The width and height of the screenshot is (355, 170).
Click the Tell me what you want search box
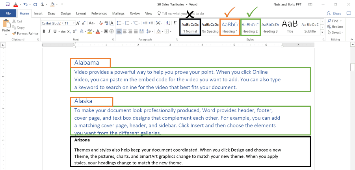point(181,13)
